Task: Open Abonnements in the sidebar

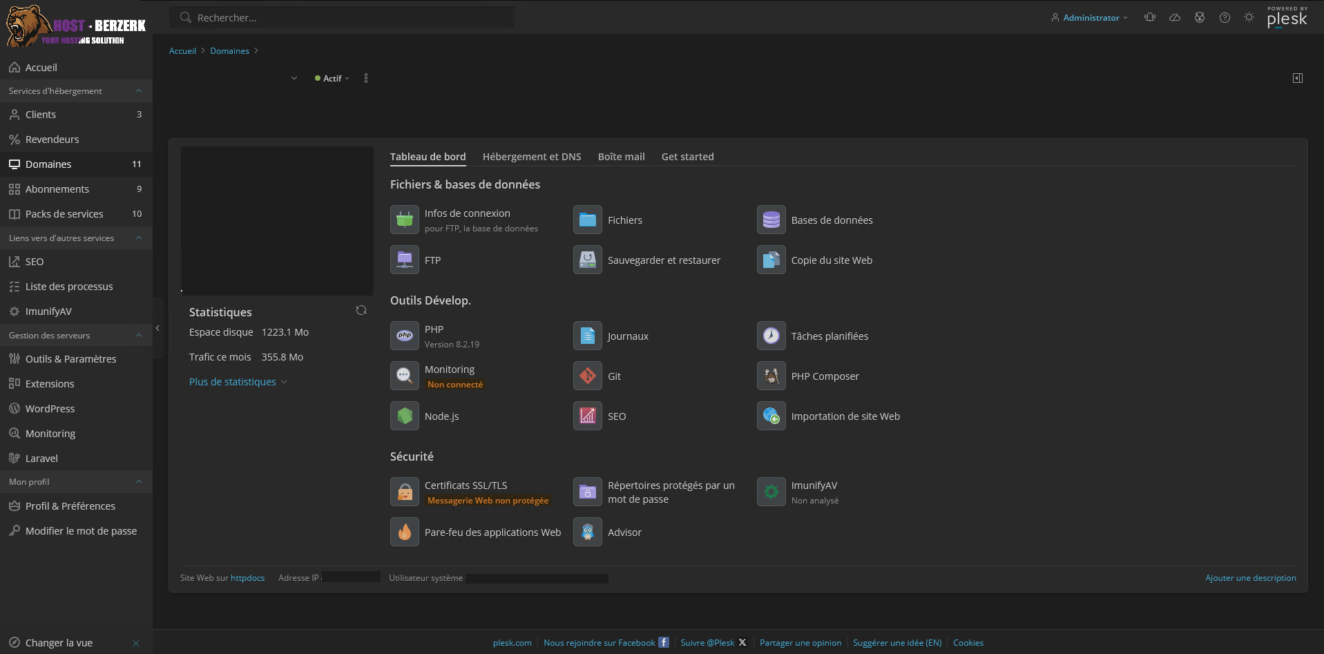Action: point(76,189)
